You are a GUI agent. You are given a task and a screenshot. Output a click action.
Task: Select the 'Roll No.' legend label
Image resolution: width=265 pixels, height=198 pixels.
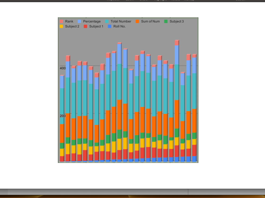point(120,26)
